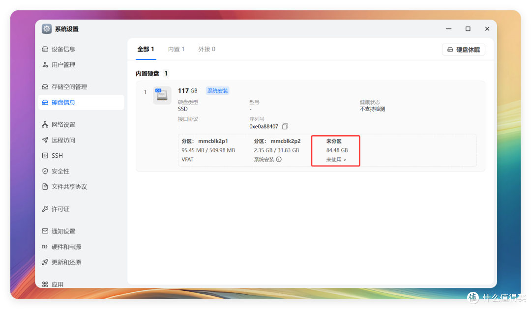Screen dimensions: 531x309
Task: Click the 系统安装 blue badge
Action: click(x=217, y=91)
